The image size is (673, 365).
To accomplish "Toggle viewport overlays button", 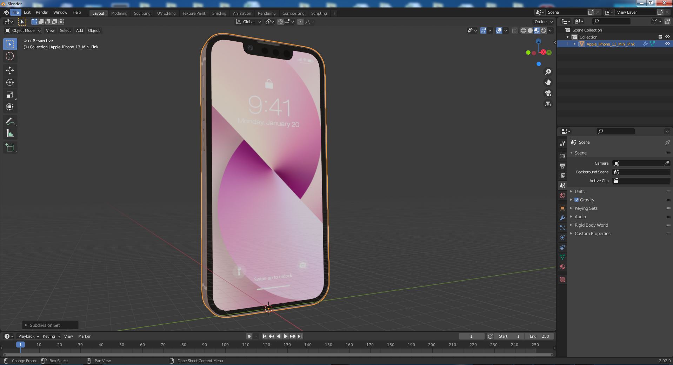I will coord(499,30).
